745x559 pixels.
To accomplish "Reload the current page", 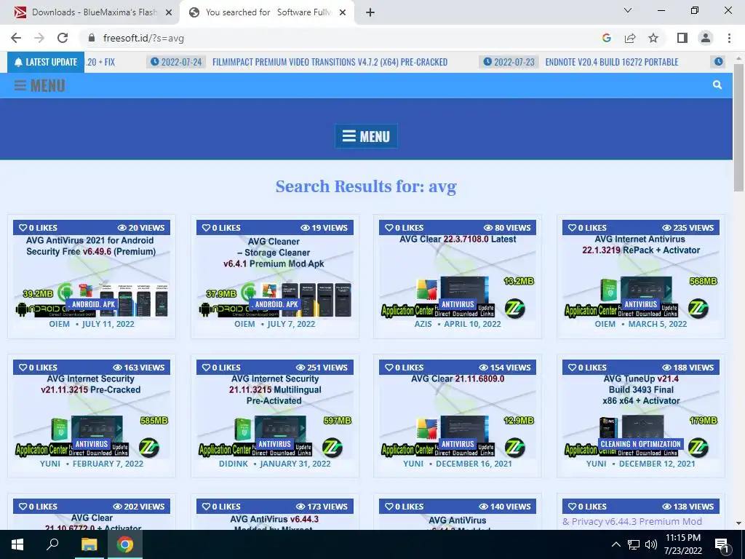I will coord(63,38).
